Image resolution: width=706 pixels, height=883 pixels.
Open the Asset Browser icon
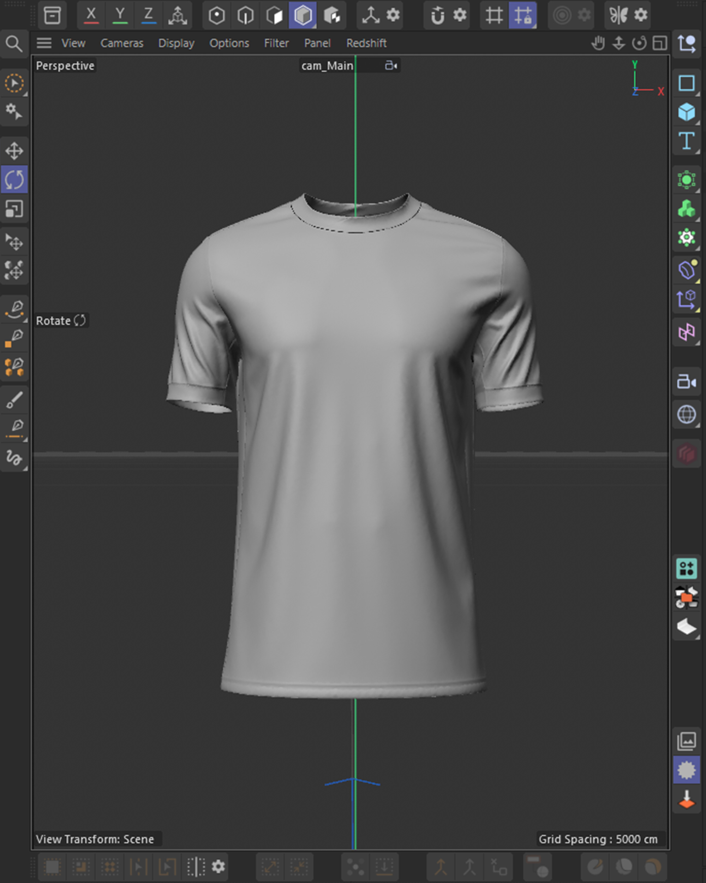pyautogui.click(x=686, y=568)
